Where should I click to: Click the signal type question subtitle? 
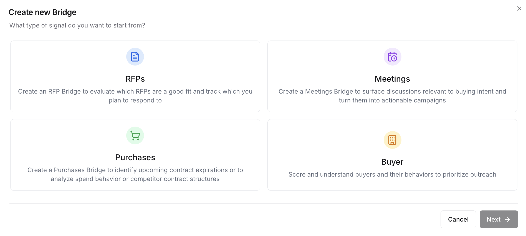pyautogui.click(x=77, y=25)
